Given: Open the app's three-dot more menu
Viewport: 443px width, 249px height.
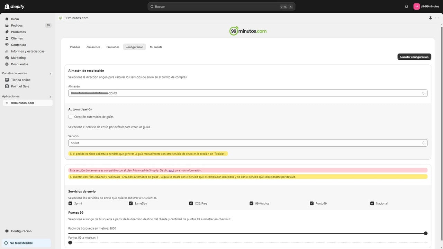Looking at the screenshot, I should pyautogui.click(x=437, y=18).
